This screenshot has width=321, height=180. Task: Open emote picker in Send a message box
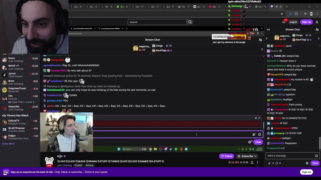(x=316, y=156)
